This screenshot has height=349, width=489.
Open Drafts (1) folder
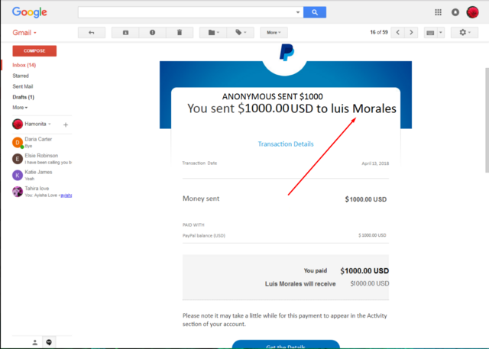pyautogui.click(x=24, y=97)
